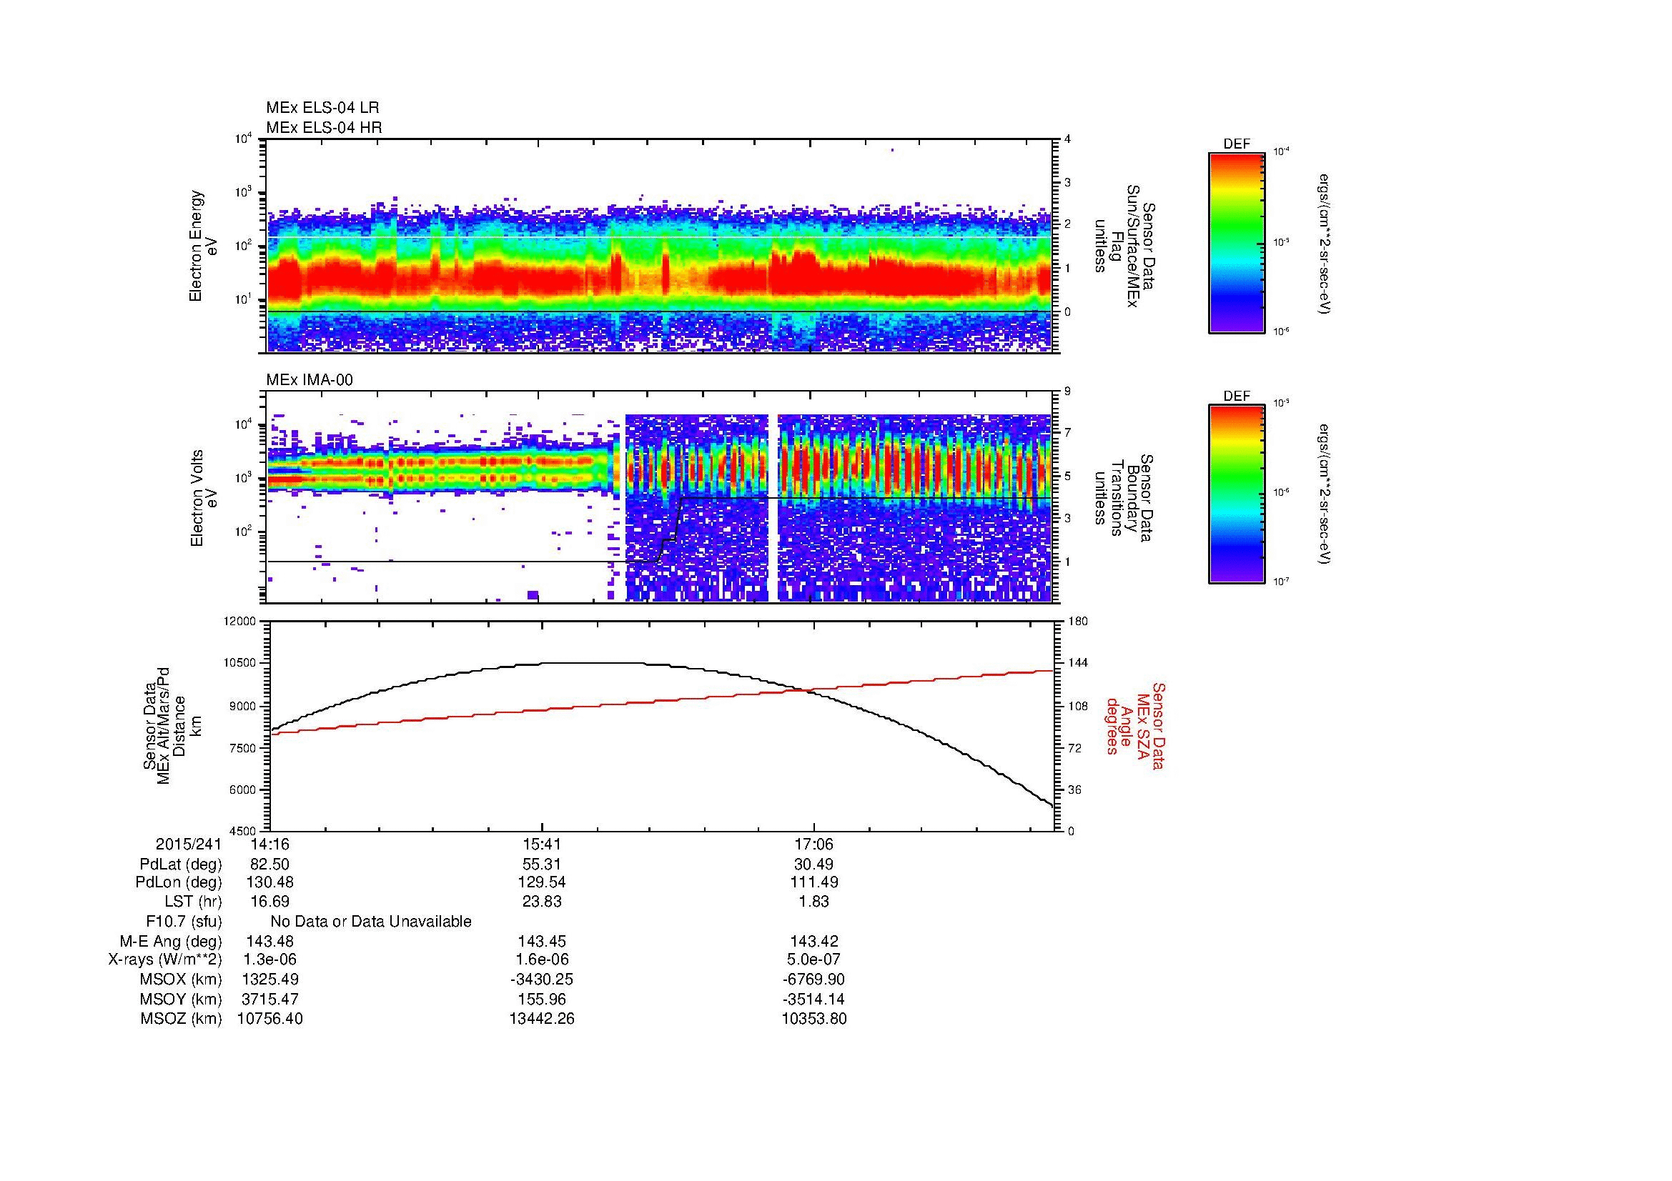The height and width of the screenshot is (1181, 1672).
Task: Click the PdLon value '130.48'
Action: point(270,882)
